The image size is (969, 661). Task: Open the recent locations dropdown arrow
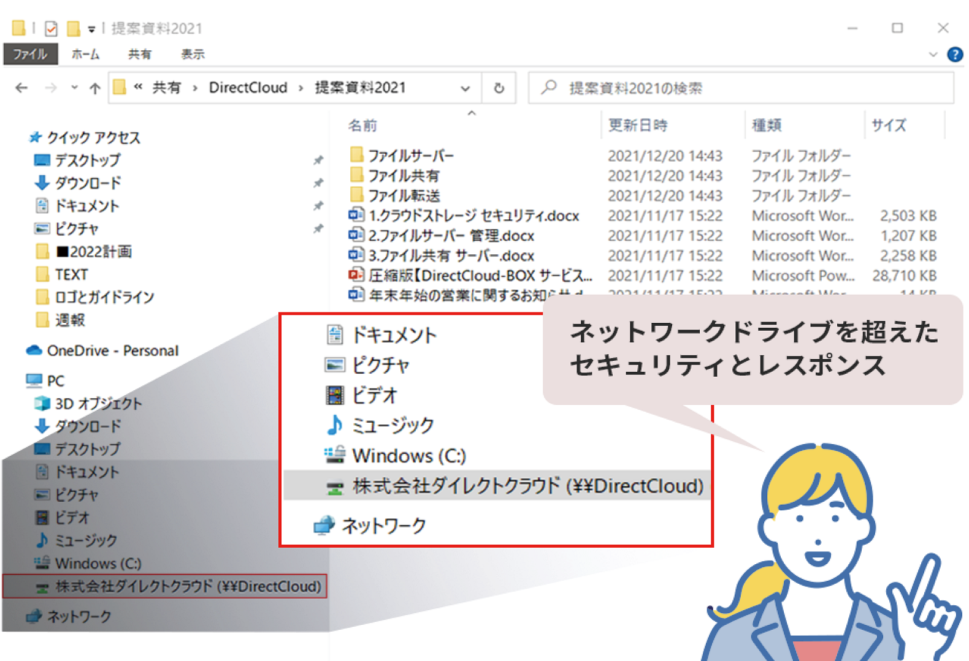(x=74, y=88)
